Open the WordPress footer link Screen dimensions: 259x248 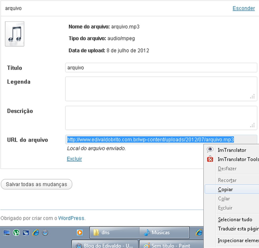(x=71, y=218)
